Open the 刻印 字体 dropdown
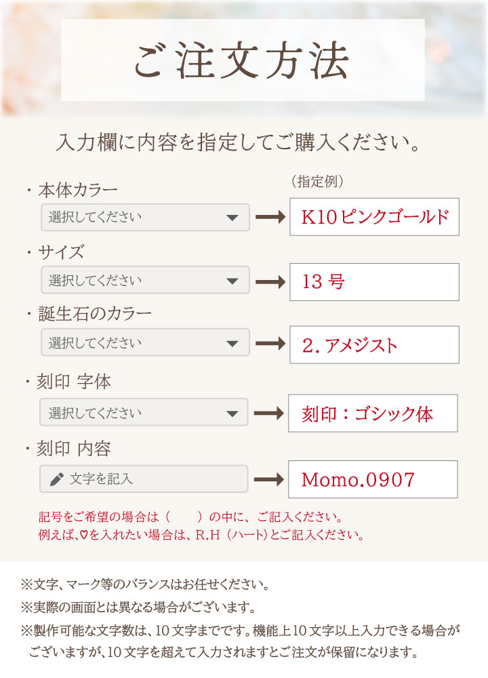Viewport: 488px width, 678px height. tap(145, 413)
